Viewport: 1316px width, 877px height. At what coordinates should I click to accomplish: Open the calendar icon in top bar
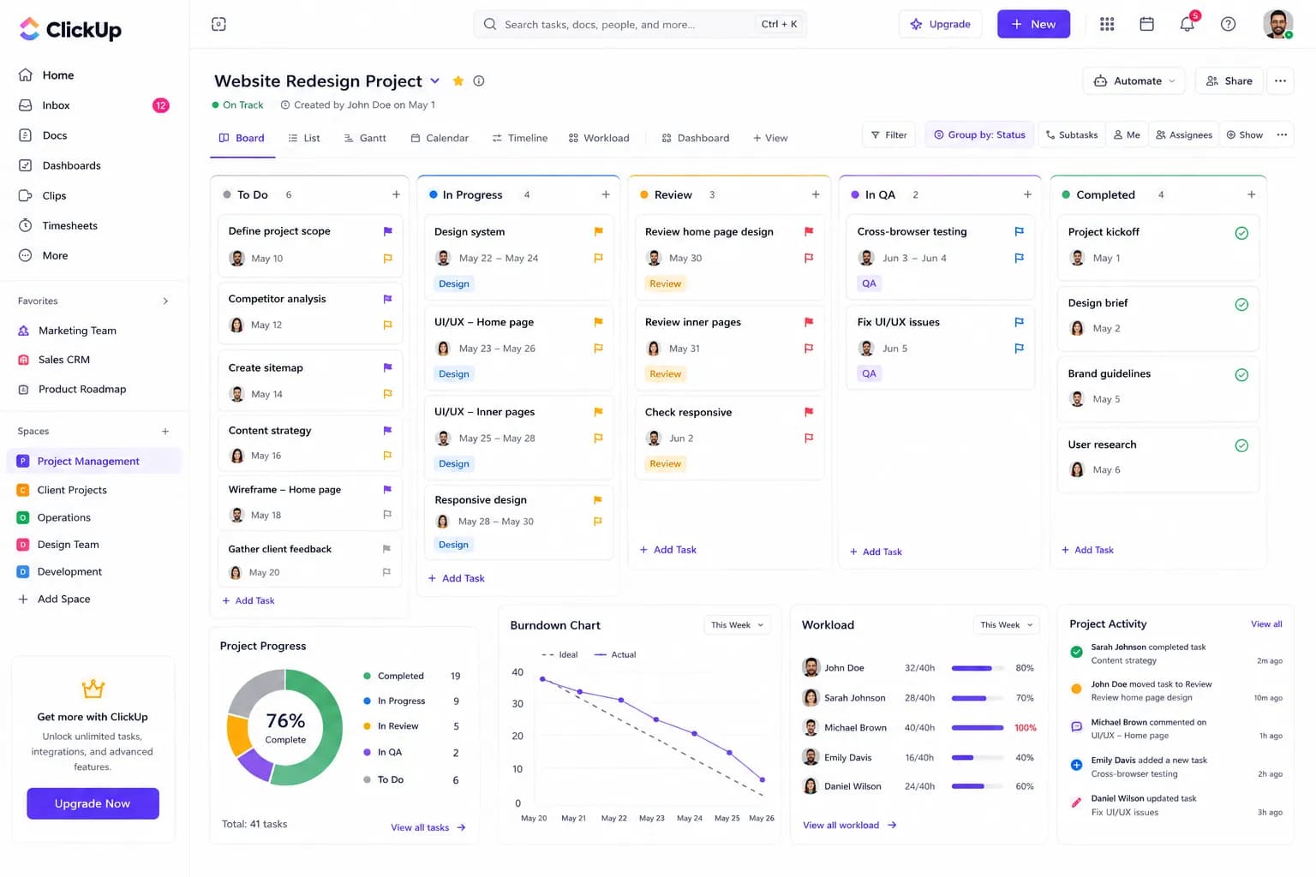click(1146, 24)
